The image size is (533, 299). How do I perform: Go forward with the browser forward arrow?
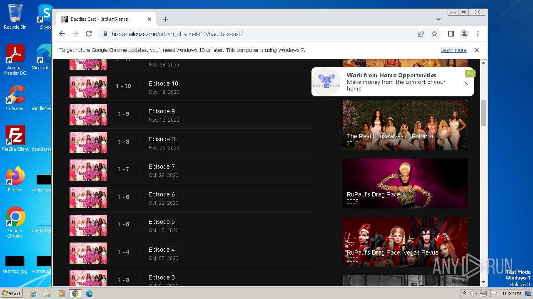point(75,34)
